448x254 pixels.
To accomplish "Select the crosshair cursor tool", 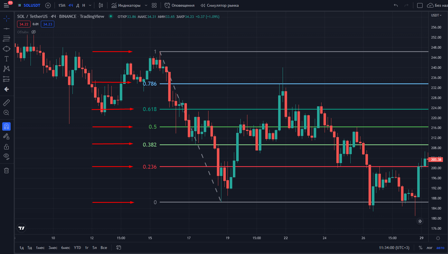I will tap(6, 18).
